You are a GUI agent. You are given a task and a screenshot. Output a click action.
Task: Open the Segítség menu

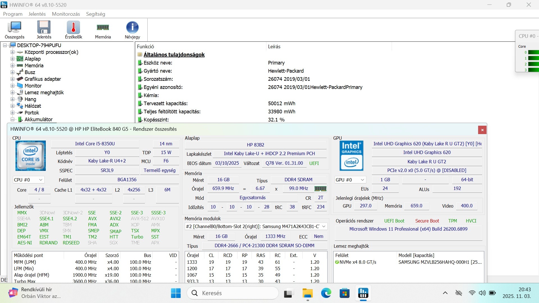pyautogui.click(x=95, y=14)
